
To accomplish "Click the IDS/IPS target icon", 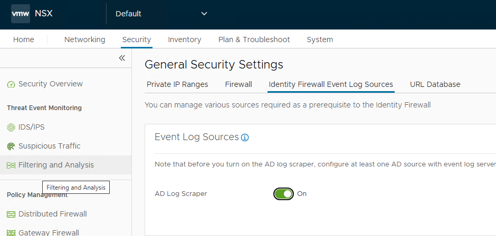I will coord(11,127).
